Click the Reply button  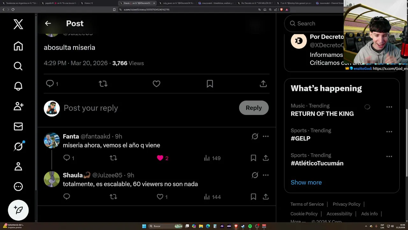254,108
